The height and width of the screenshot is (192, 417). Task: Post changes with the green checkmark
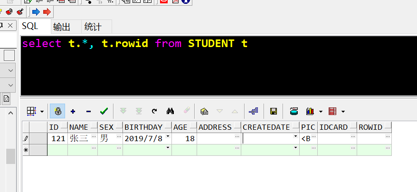[x=104, y=111]
